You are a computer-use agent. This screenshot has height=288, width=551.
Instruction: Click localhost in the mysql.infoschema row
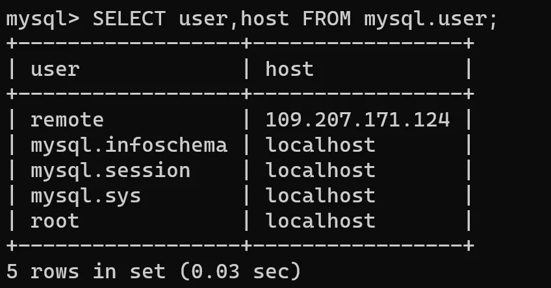pos(320,145)
